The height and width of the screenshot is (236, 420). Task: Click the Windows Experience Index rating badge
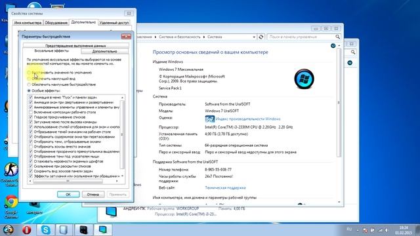click(x=210, y=119)
